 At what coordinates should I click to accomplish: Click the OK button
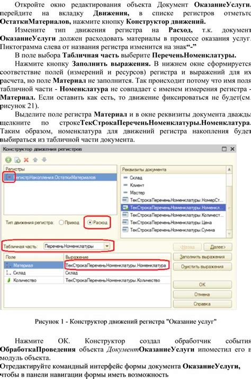pyautogui.click(x=202, y=285)
